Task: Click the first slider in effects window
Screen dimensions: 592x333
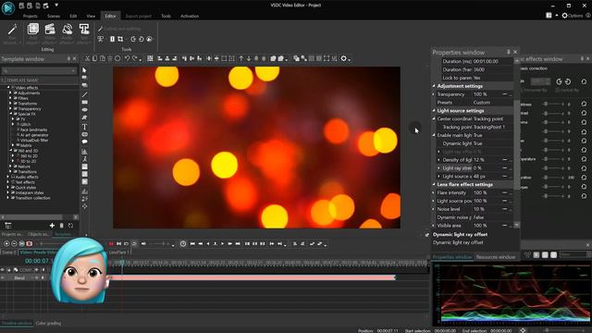Action: pyautogui.click(x=553, y=104)
